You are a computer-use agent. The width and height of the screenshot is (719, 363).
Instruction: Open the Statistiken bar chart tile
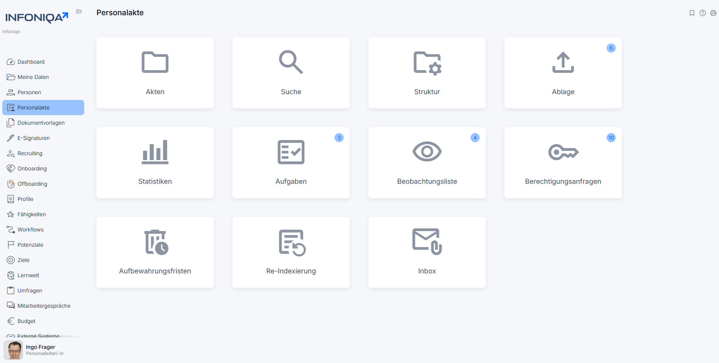pos(155,162)
